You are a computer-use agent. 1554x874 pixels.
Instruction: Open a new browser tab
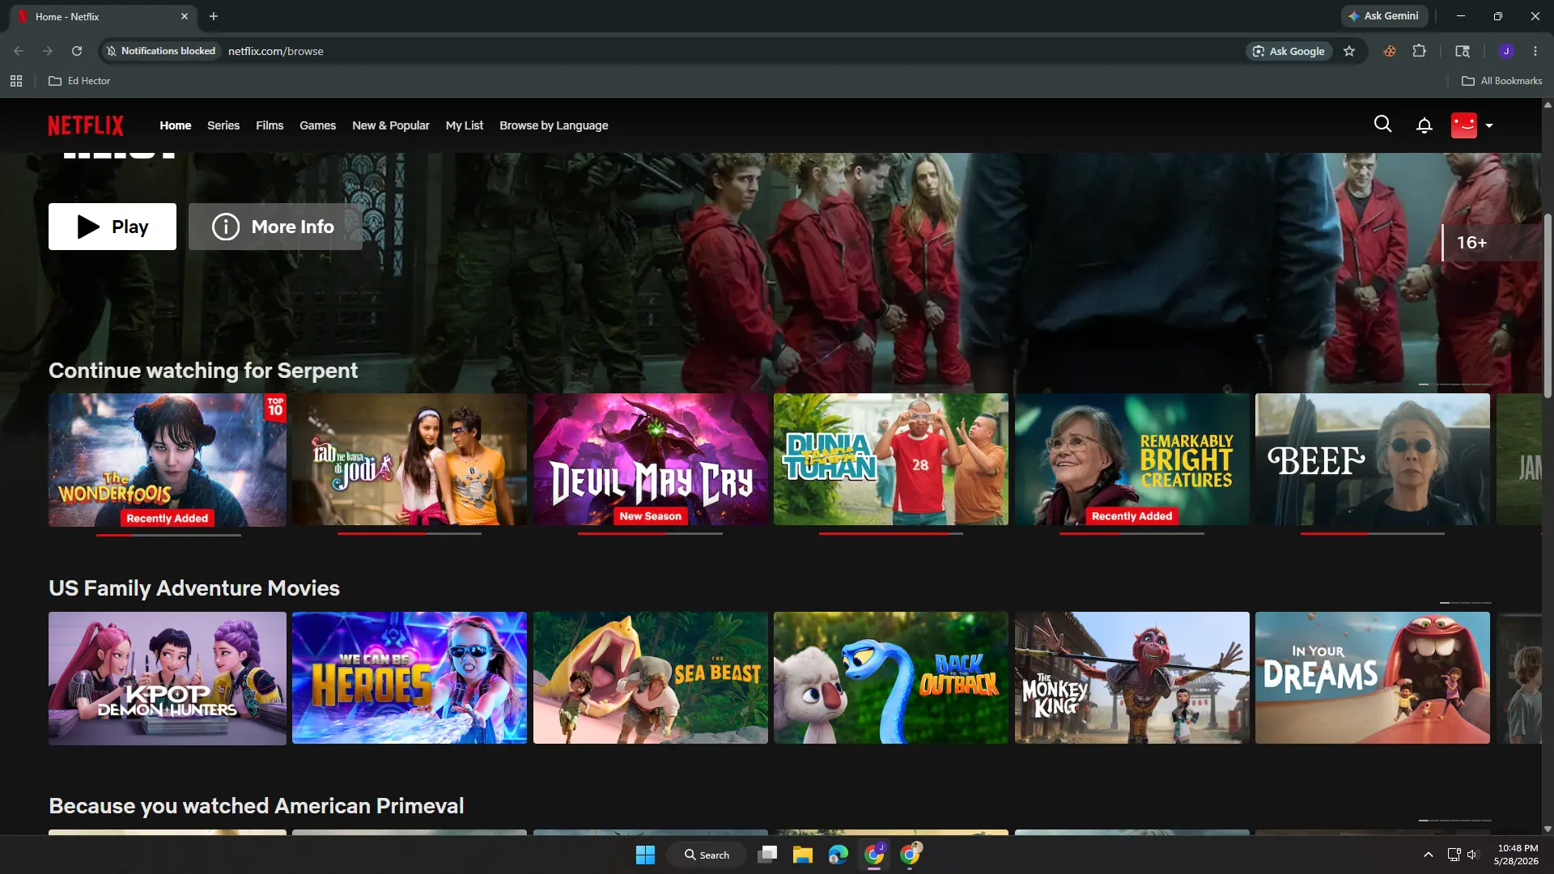(x=214, y=16)
